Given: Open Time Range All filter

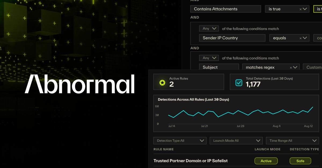Looking at the screenshot, I should point(292,141).
